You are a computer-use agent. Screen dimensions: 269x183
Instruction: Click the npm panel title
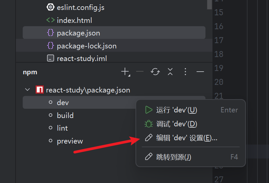30,72
